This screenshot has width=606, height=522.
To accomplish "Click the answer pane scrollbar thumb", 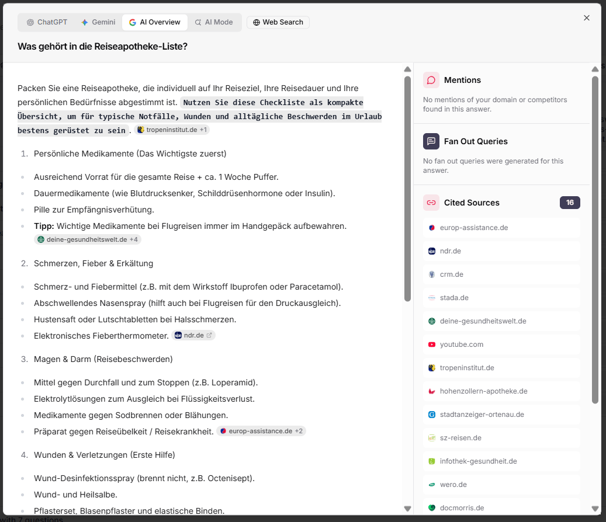I will click(x=407, y=189).
